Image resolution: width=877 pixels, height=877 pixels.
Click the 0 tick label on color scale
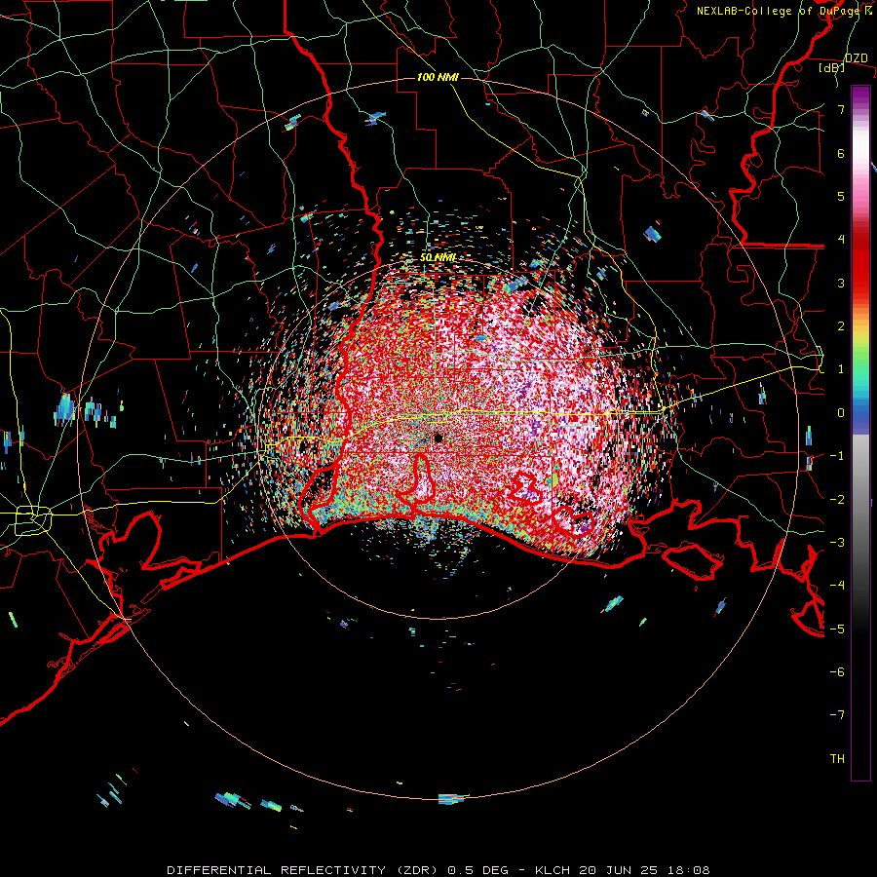click(841, 413)
